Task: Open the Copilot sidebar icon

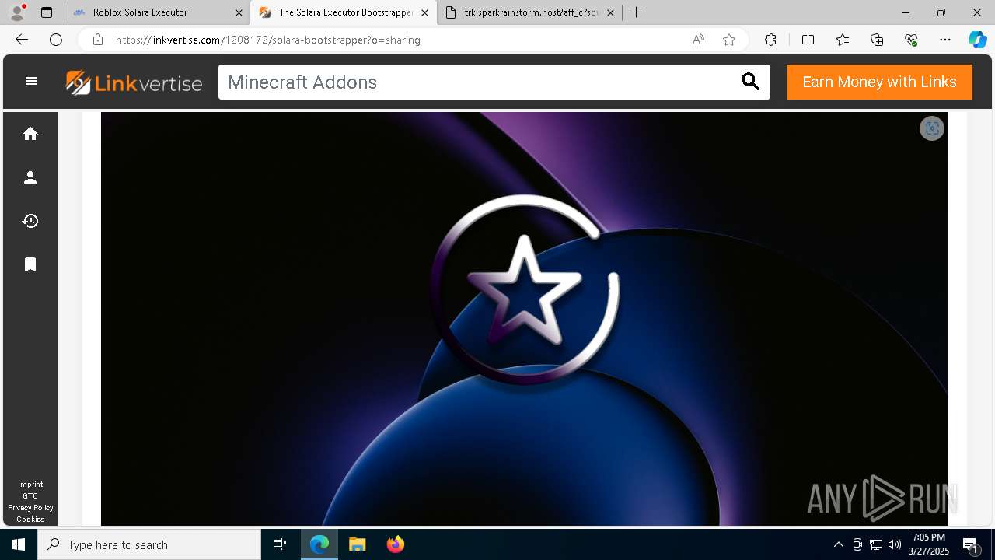Action: (977, 40)
